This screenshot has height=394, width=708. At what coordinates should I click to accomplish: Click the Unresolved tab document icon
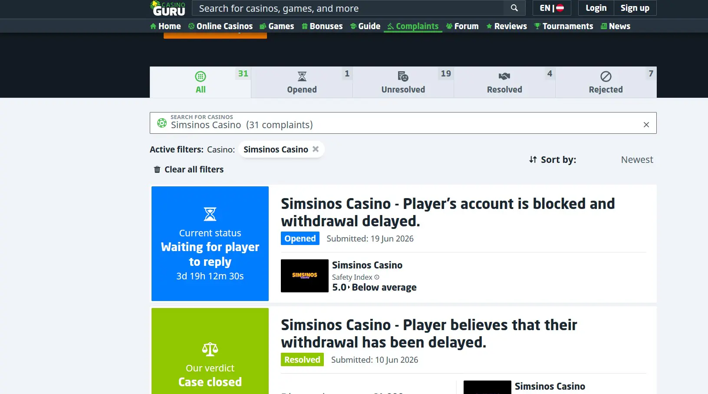[x=403, y=76]
